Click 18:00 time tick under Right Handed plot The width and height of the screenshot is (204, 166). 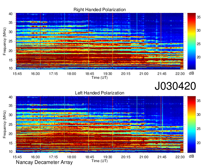click(71, 74)
